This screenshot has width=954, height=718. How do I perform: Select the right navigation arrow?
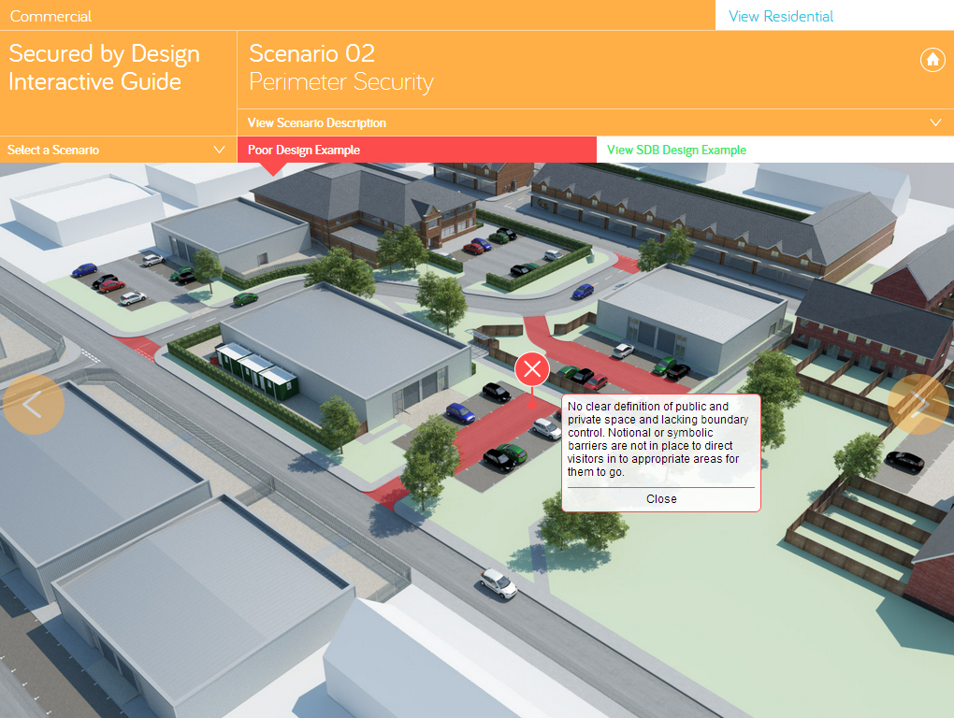[x=920, y=405]
